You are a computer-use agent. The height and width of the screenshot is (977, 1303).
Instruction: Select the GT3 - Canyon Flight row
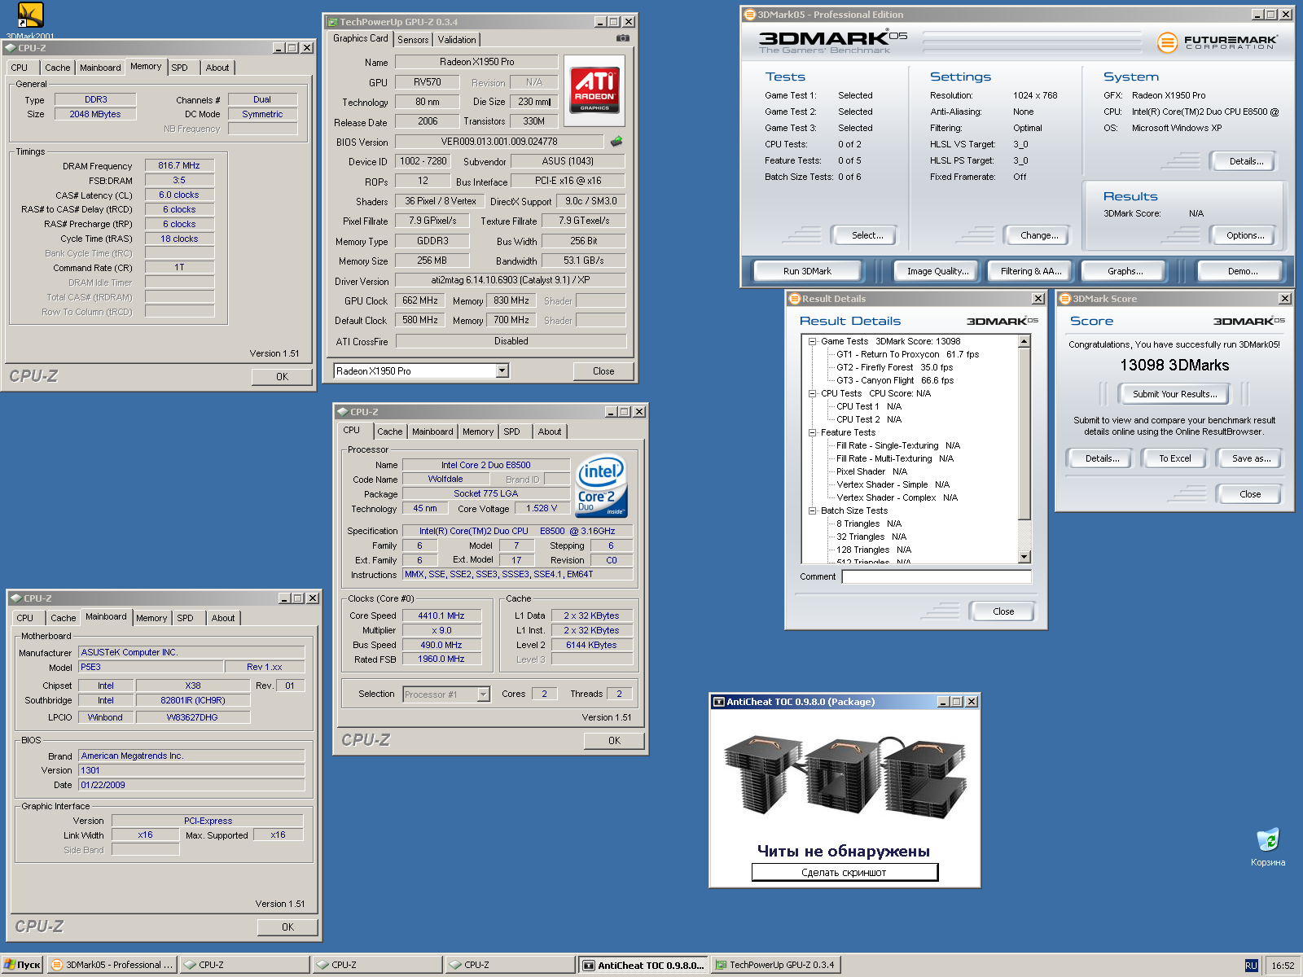(895, 380)
